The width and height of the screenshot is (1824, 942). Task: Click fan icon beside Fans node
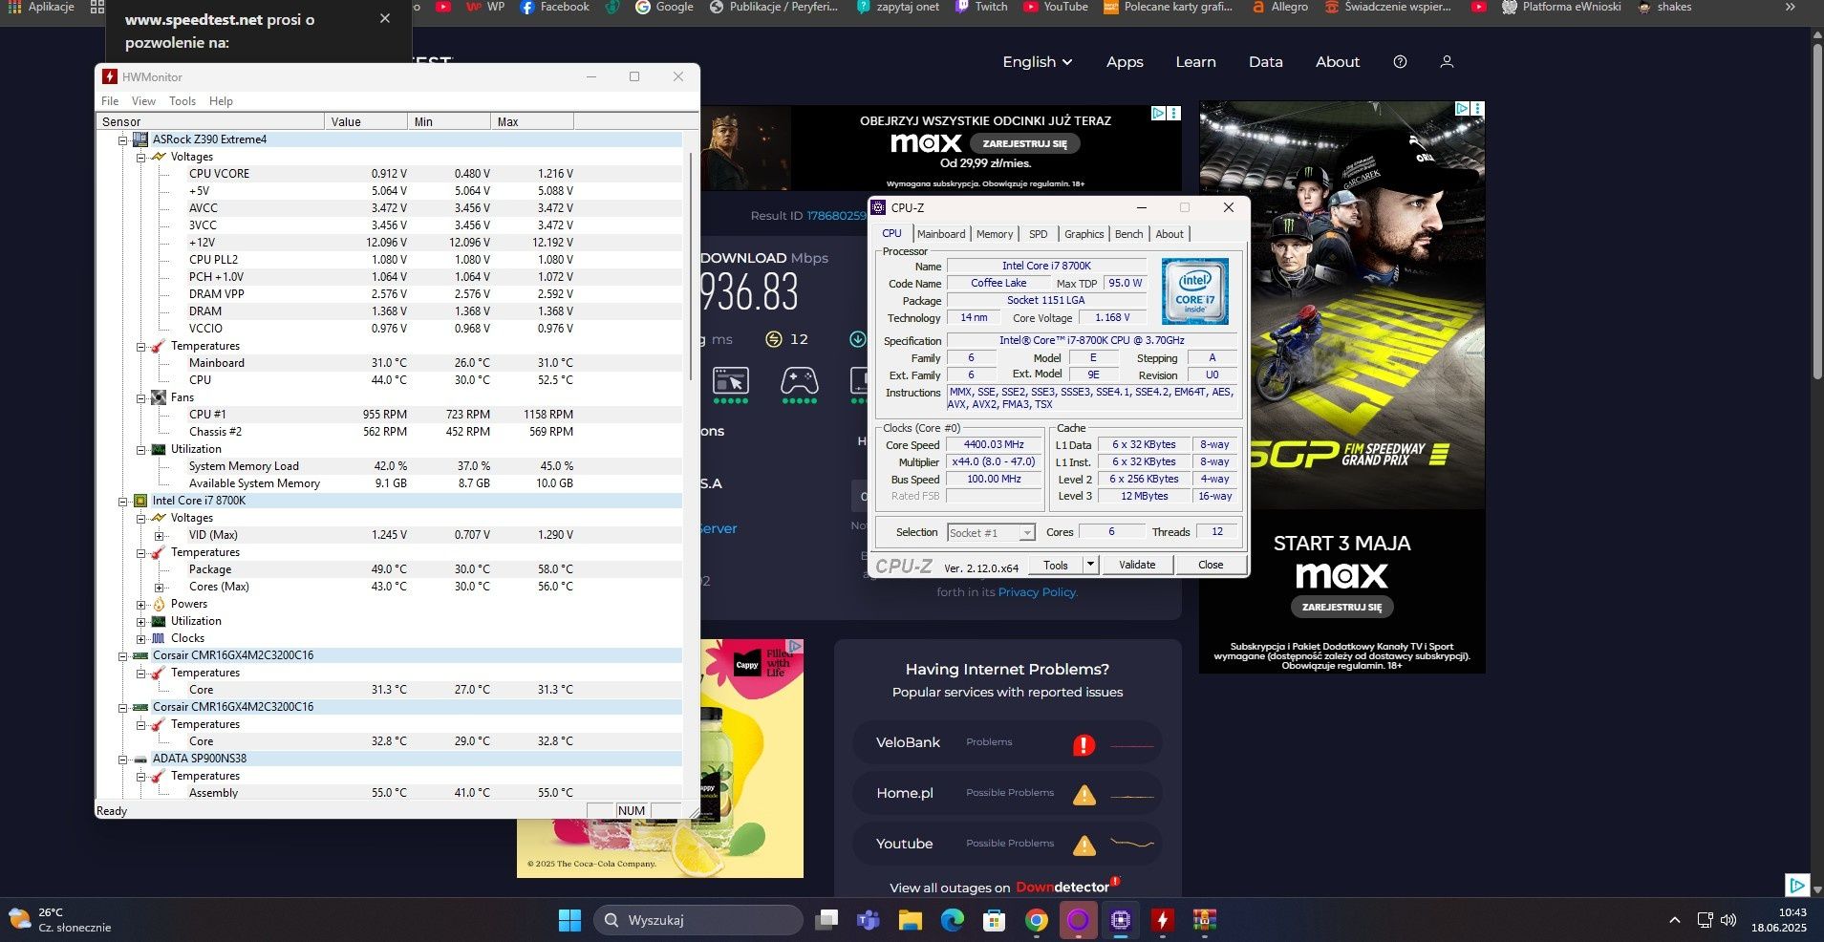click(159, 397)
